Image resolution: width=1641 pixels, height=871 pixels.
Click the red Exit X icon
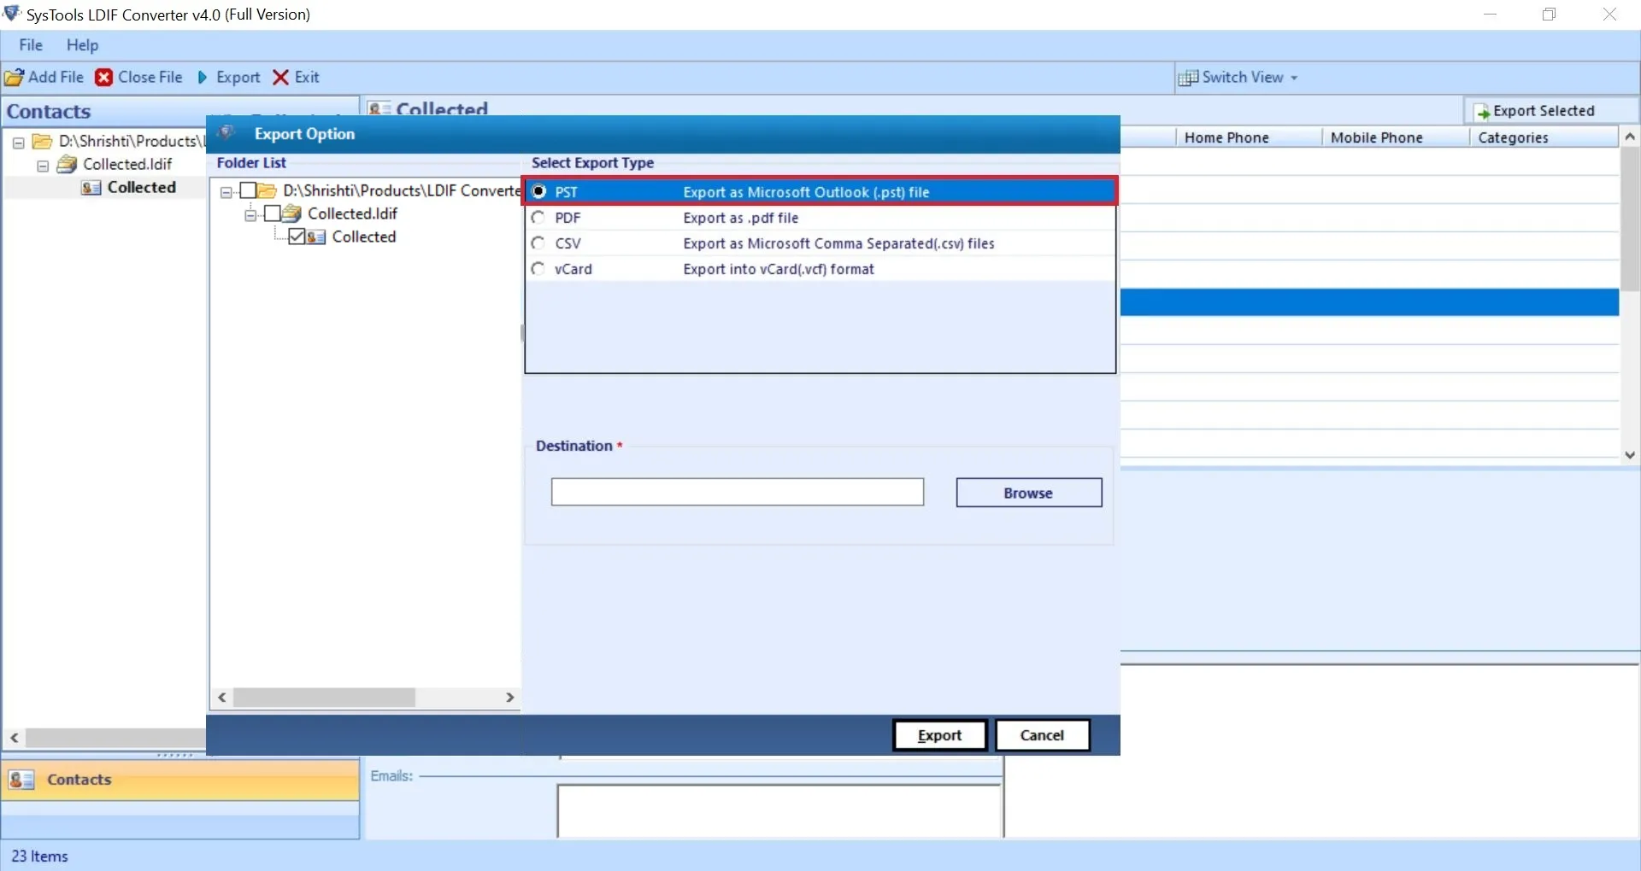point(280,78)
